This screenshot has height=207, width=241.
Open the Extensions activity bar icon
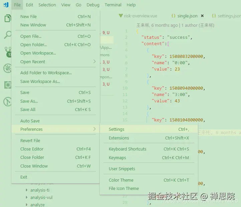(8, 85)
